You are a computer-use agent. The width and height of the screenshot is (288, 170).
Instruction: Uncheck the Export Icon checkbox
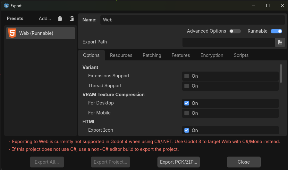coord(187,130)
